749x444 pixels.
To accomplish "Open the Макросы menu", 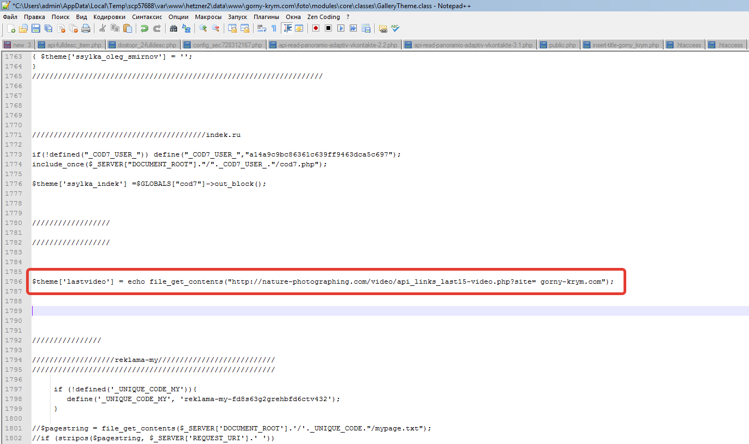I will (x=208, y=17).
